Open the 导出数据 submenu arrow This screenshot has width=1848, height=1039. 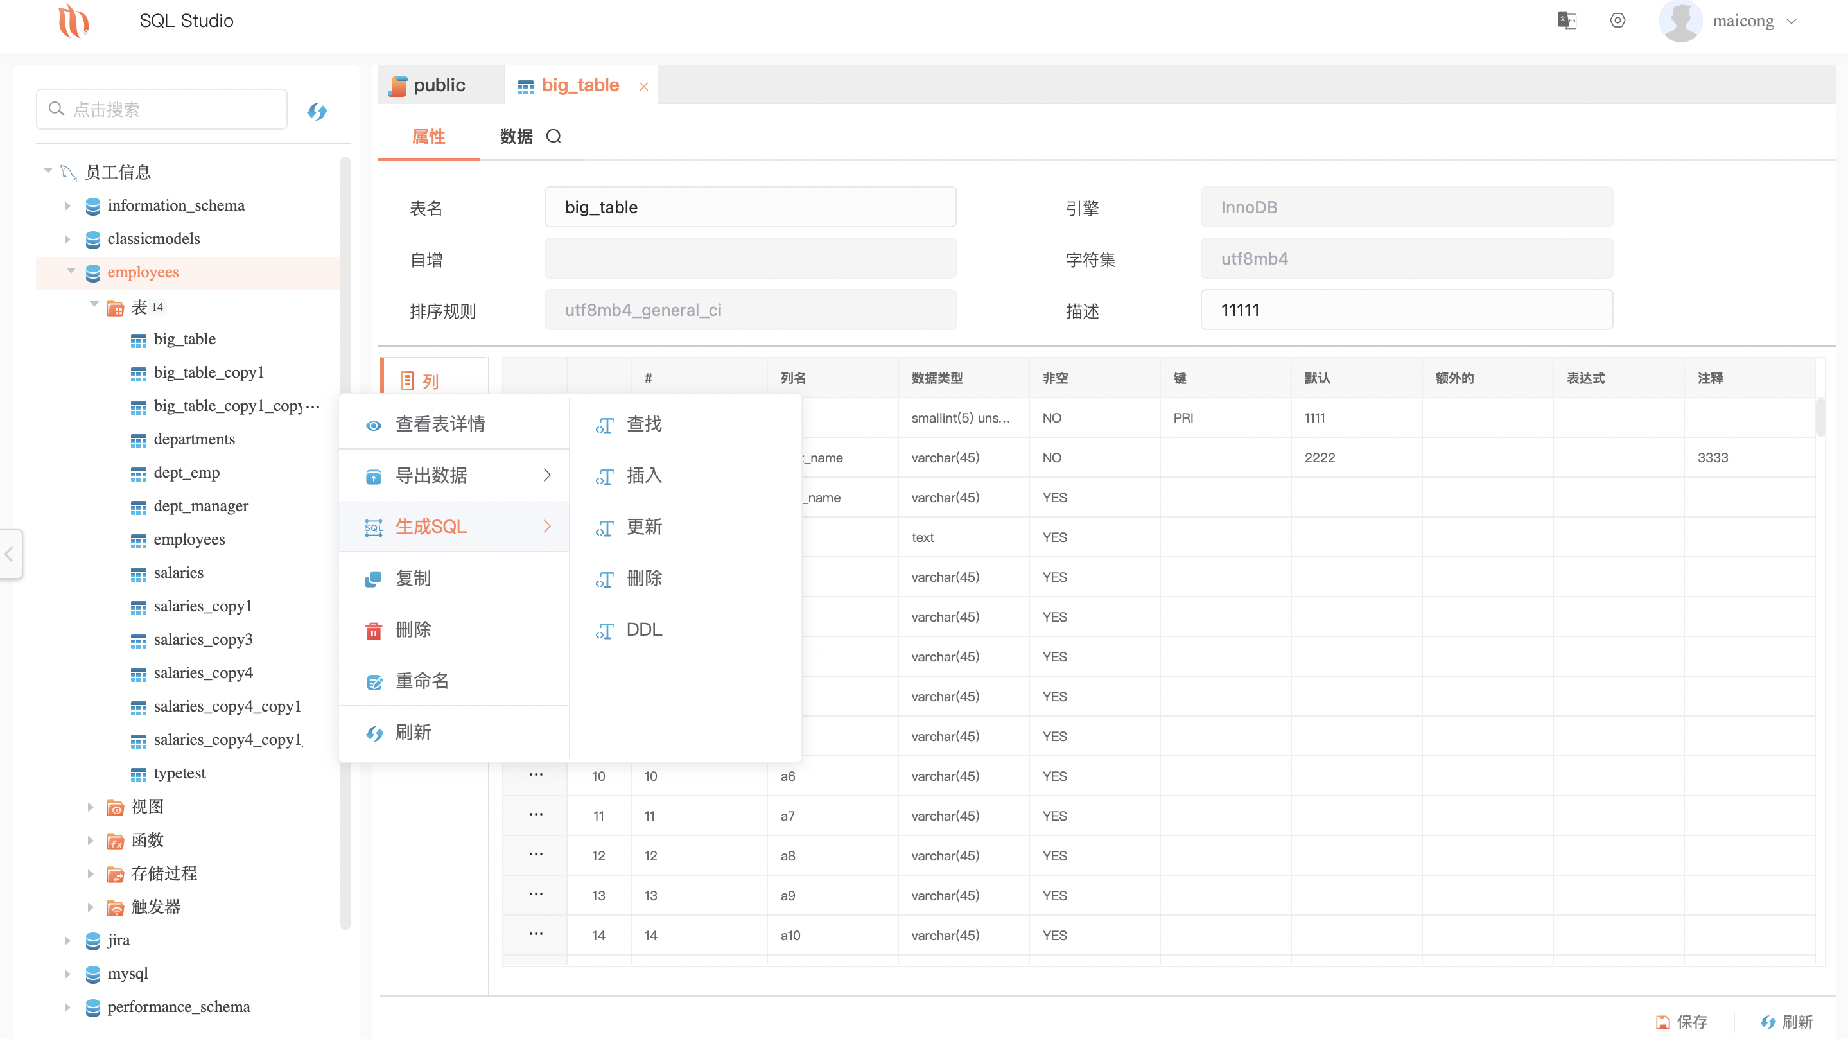click(x=548, y=475)
